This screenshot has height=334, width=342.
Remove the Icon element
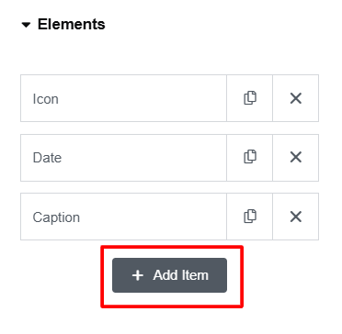coord(296,98)
